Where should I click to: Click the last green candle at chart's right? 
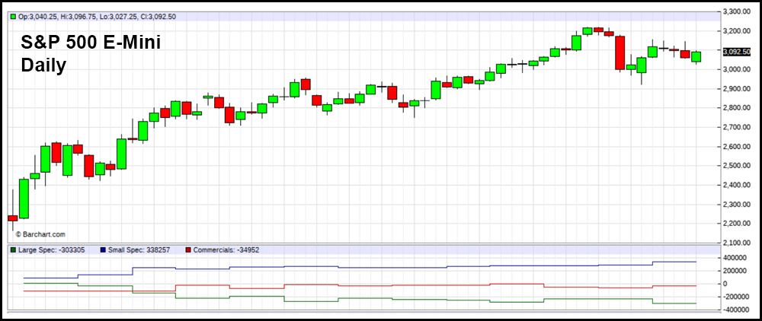[x=696, y=57]
